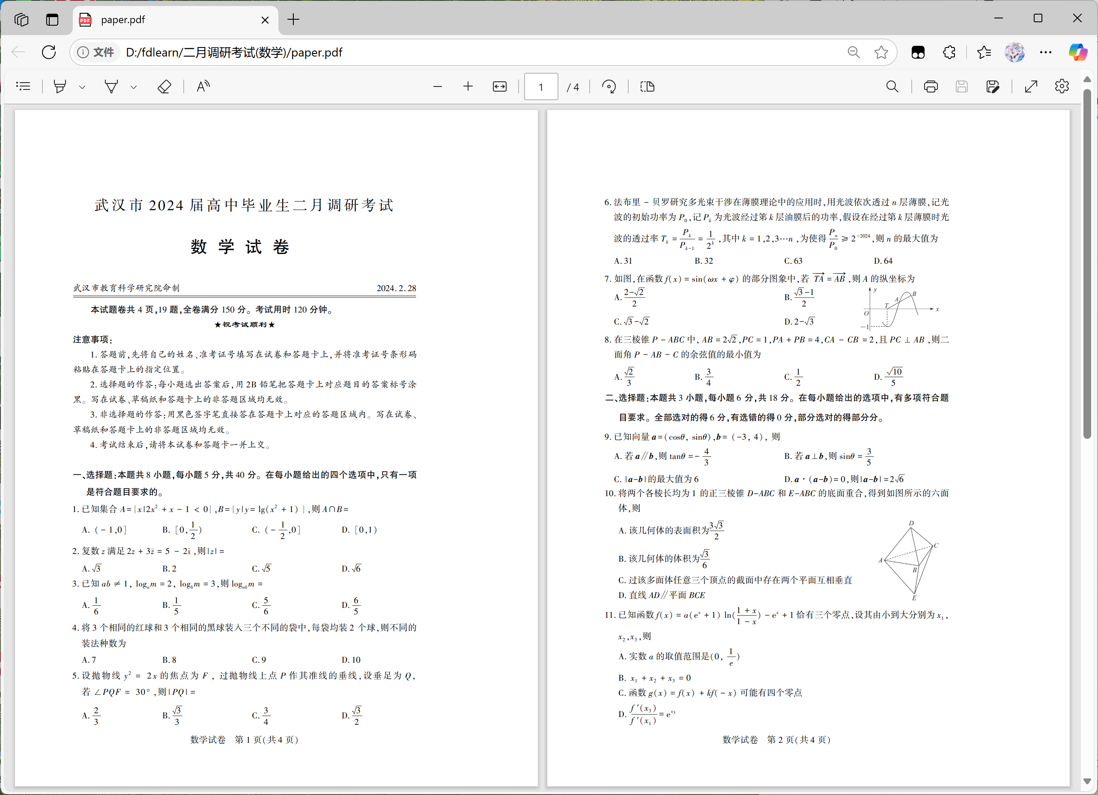
Task: Open browser zoom indicator in address bar
Action: tap(853, 52)
